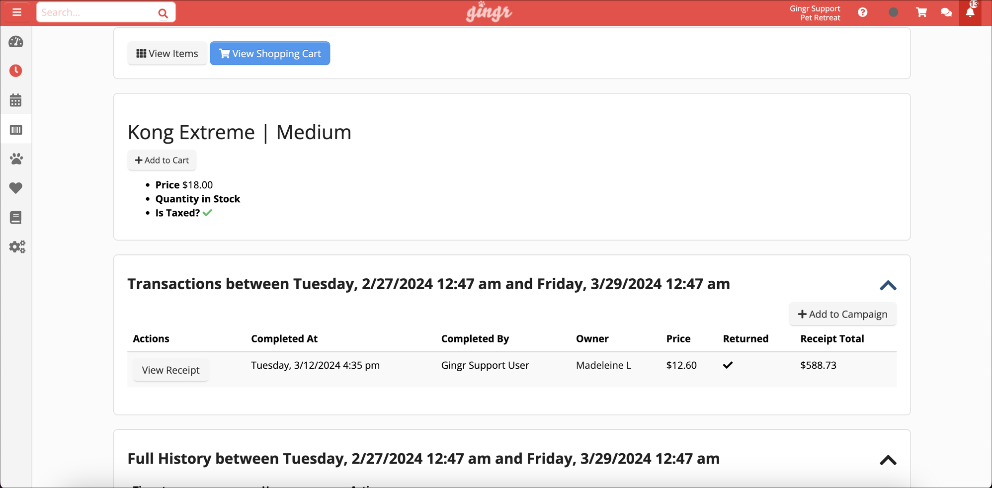Click the Tuesday, 3/12/2024 4:35 pm date
The height and width of the screenshot is (488, 992).
[315, 365]
